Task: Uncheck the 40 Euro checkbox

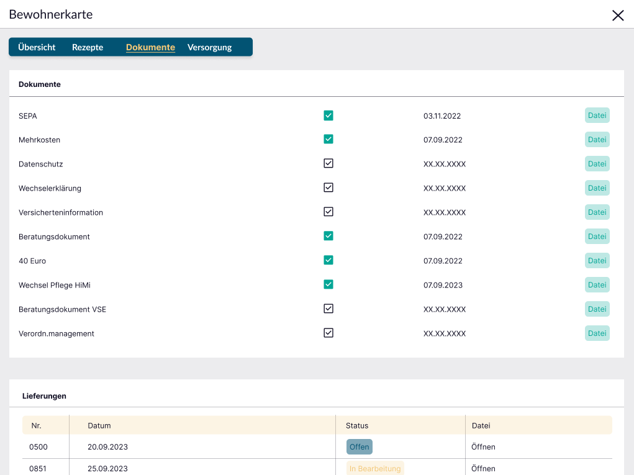Action: pyautogui.click(x=328, y=260)
